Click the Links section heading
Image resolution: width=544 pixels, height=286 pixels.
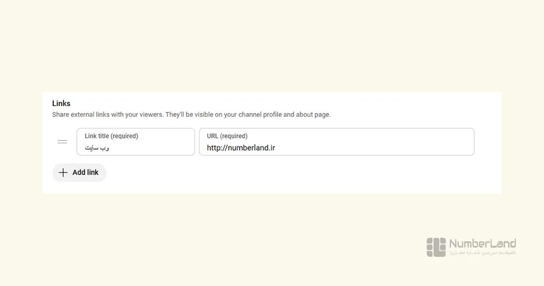pyautogui.click(x=61, y=103)
